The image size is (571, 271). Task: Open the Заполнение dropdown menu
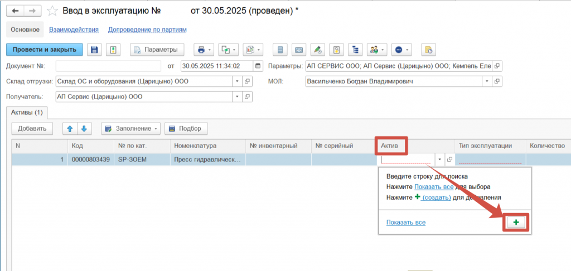click(131, 129)
